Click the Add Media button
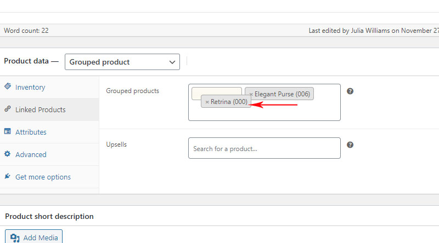439x243 pixels. tap(33, 237)
